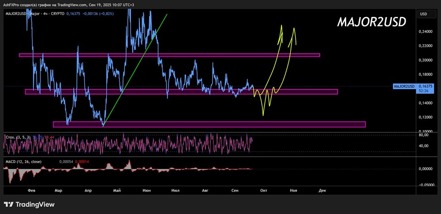Select the lowest magenta support rectangle
Screen dimensions: 441x214
click(209, 124)
